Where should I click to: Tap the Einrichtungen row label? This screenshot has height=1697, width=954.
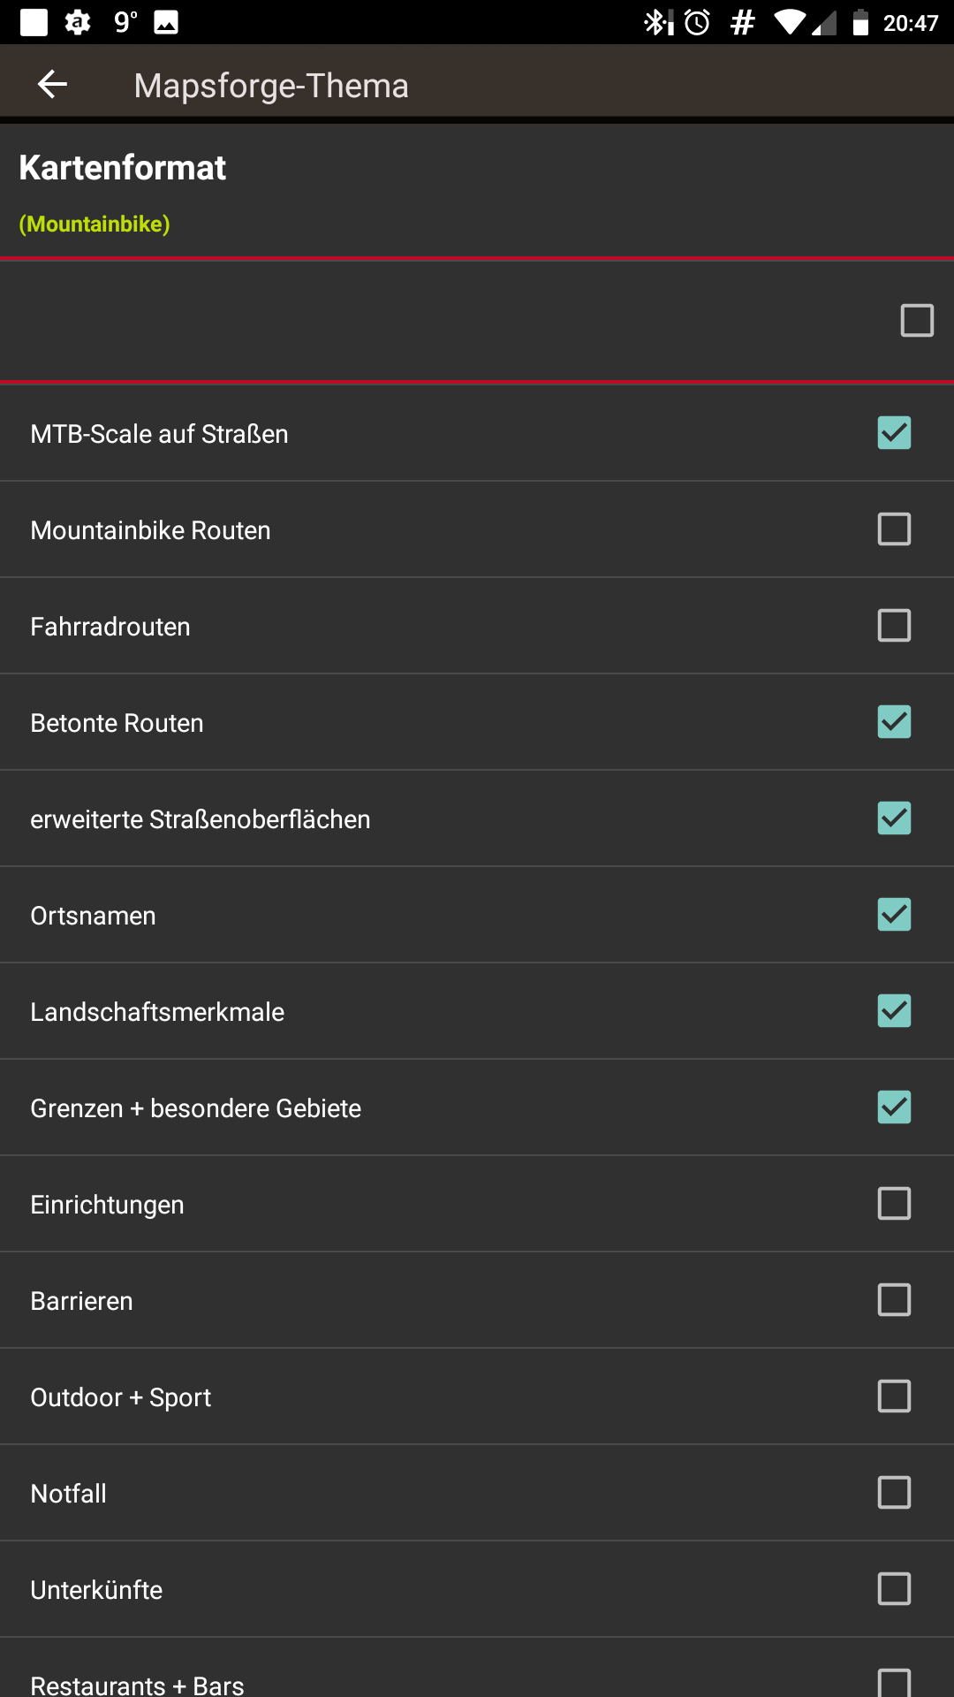tap(107, 1205)
